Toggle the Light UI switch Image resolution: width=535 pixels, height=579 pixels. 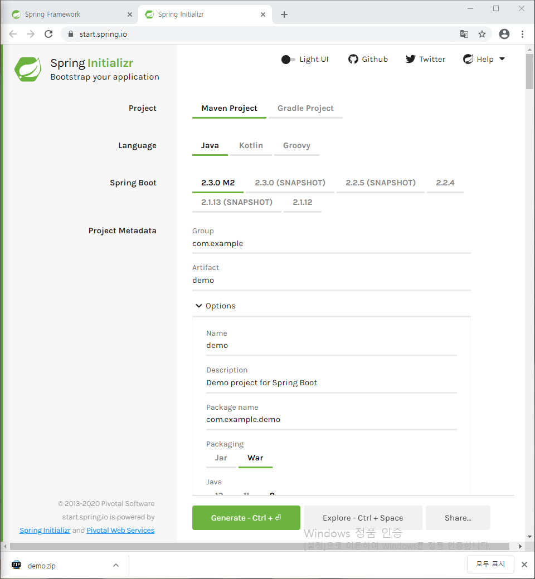(288, 60)
